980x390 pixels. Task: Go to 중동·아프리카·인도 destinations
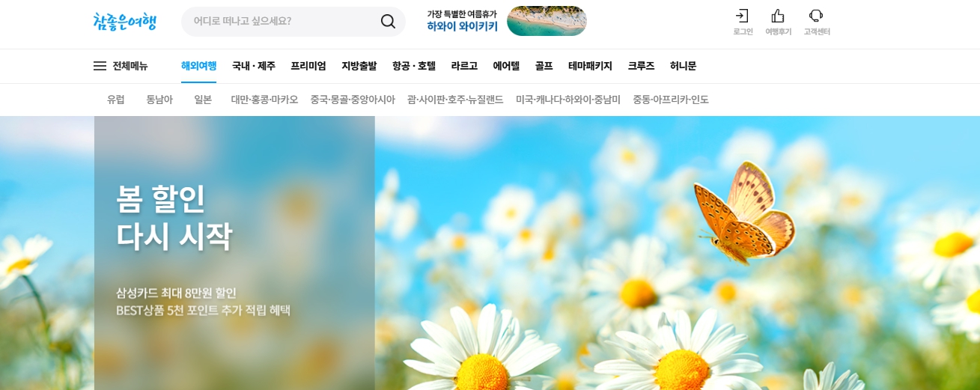(671, 100)
